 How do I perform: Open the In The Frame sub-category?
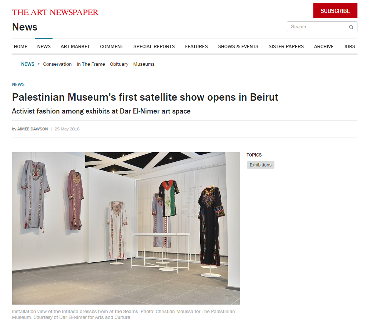click(x=91, y=64)
